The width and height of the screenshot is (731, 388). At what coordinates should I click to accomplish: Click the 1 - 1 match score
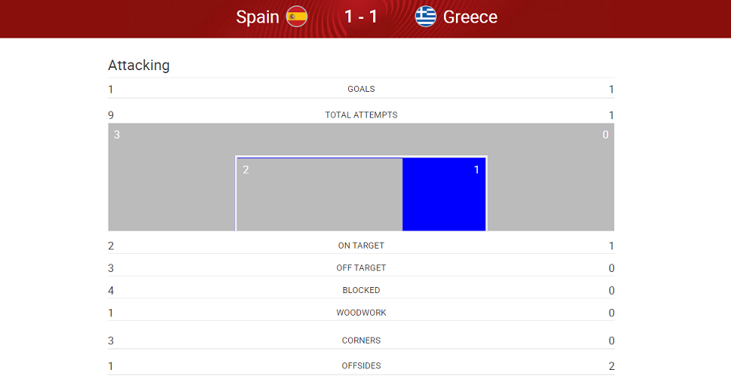tap(361, 17)
